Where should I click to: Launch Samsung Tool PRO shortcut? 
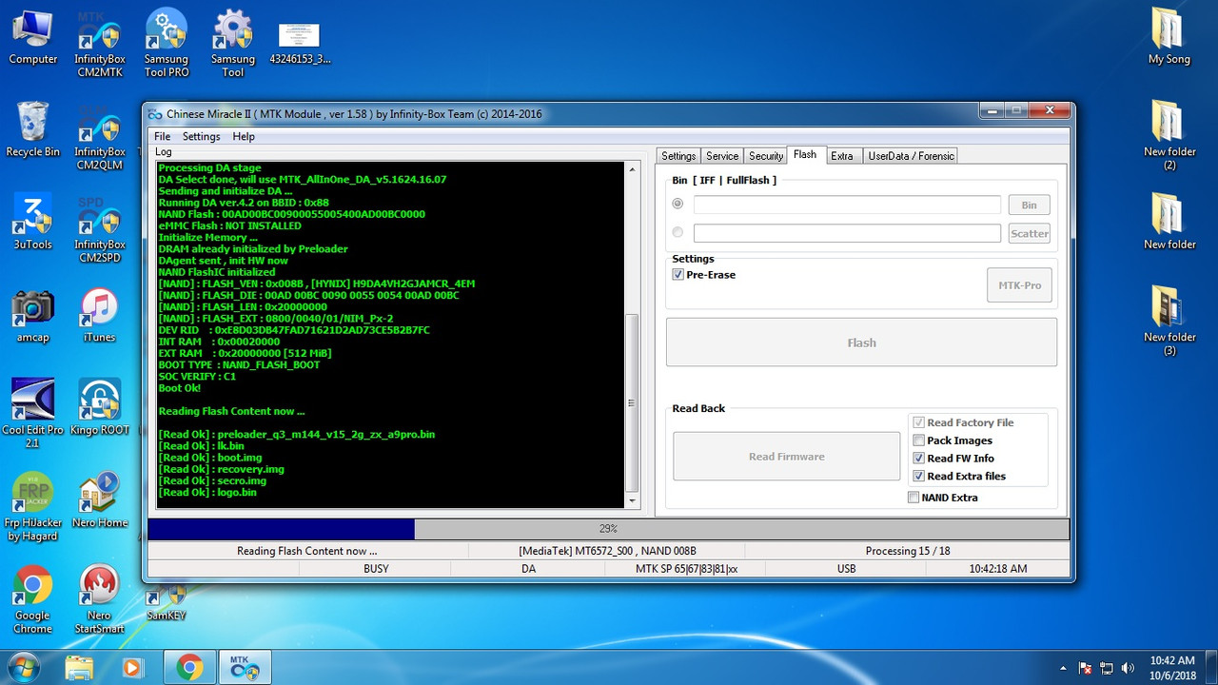[167, 43]
